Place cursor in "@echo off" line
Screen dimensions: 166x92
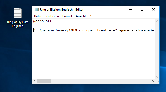42,21
